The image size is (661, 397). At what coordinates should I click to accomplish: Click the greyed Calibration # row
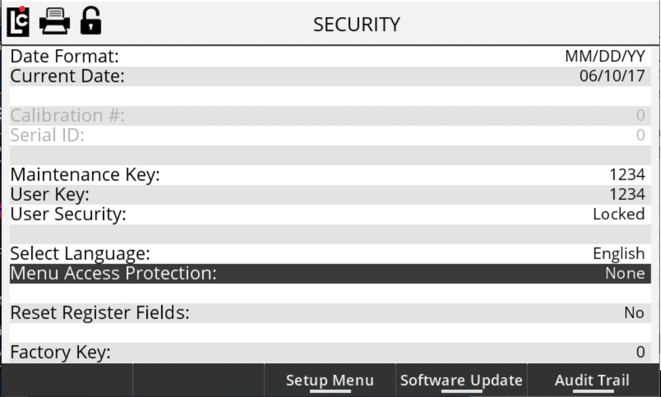point(330,115)
